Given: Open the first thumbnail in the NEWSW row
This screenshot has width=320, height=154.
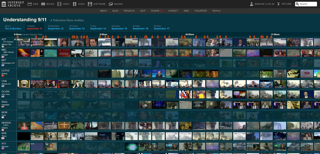Looking at the screenshot, I should click(x=24, y=126).
